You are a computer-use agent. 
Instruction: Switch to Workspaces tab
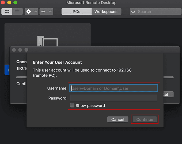(x=106, y=11)
